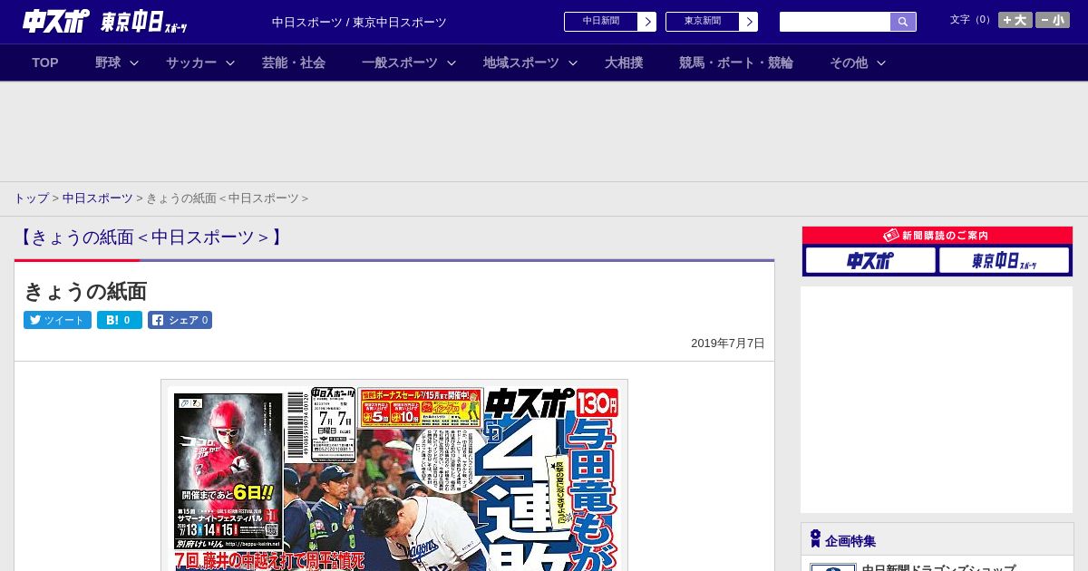Viewport: 1088px width, 571px height.
Task: Click the Hatena bookmark B! button
Action: [x=120, y=320]
